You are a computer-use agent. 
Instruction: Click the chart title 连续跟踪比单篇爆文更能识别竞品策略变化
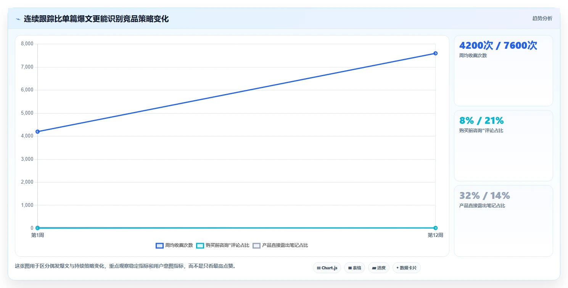pos(96,19)
